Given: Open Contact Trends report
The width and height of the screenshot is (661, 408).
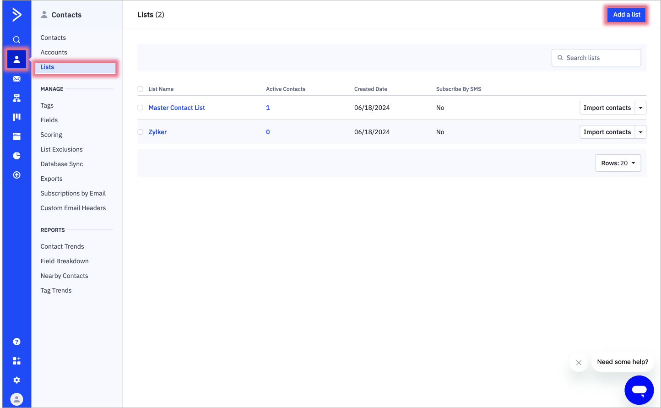Looking at the screenshot, I should [x=62, y=246].
